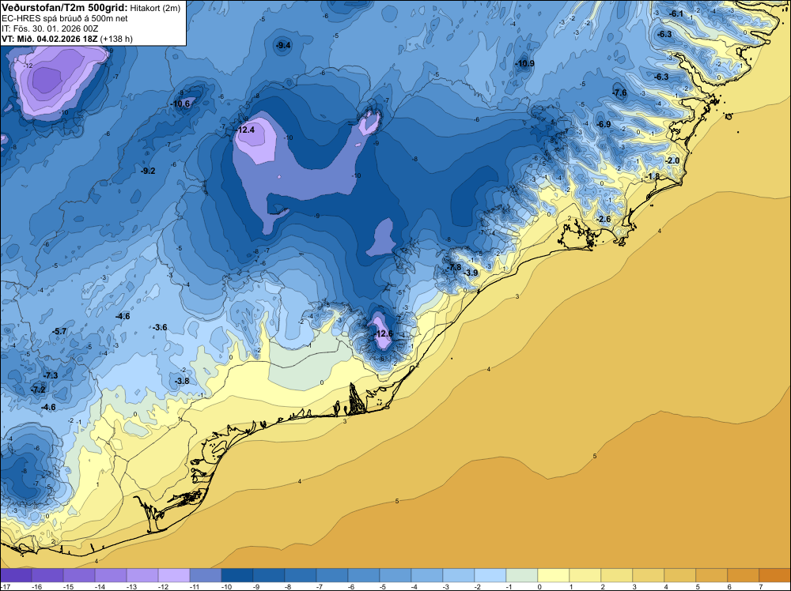Select the legend swatch between -6 and -5
791x591 pixels.
coord(364,575)
